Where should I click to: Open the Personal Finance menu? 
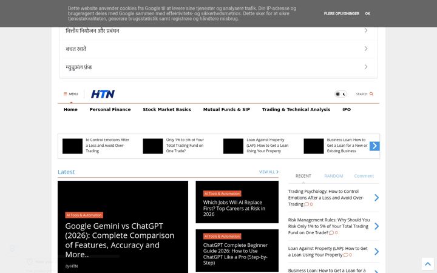110,109
